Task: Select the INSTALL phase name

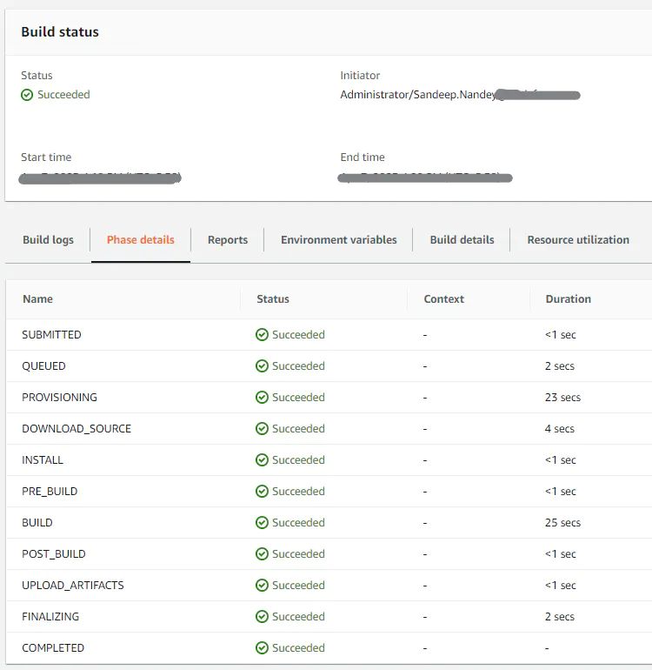Action: pyautogui.click(x=43, y=460)
